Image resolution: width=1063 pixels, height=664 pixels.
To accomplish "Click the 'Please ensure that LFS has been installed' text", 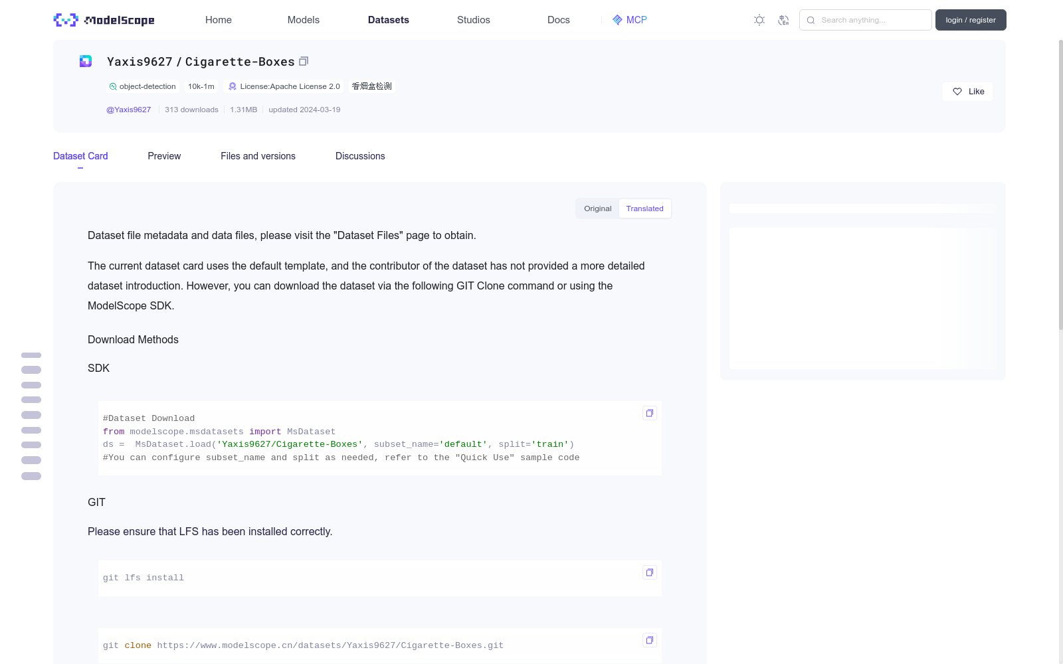I will pos(210,531).
